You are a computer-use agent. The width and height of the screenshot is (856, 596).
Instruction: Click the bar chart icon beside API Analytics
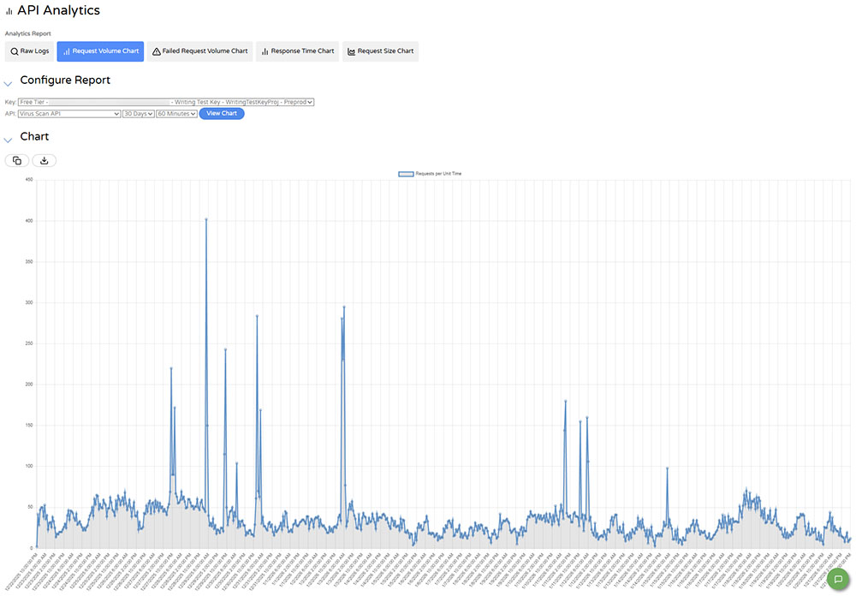coord(9,11)
